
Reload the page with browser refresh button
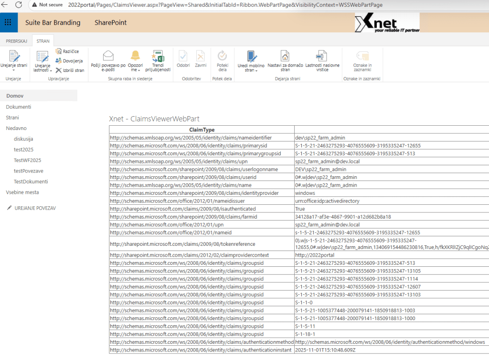(19, 5)
